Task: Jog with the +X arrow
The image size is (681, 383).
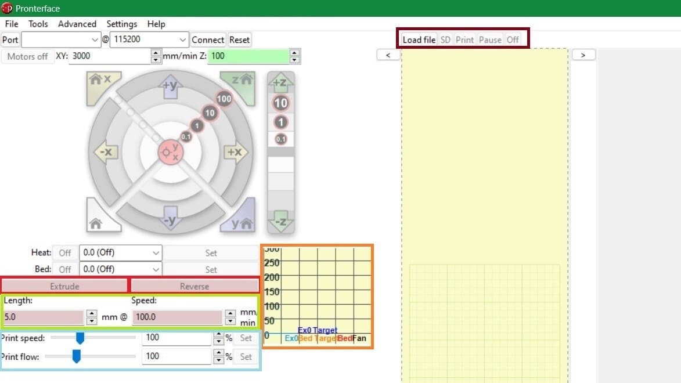Action: pos(236,153)
